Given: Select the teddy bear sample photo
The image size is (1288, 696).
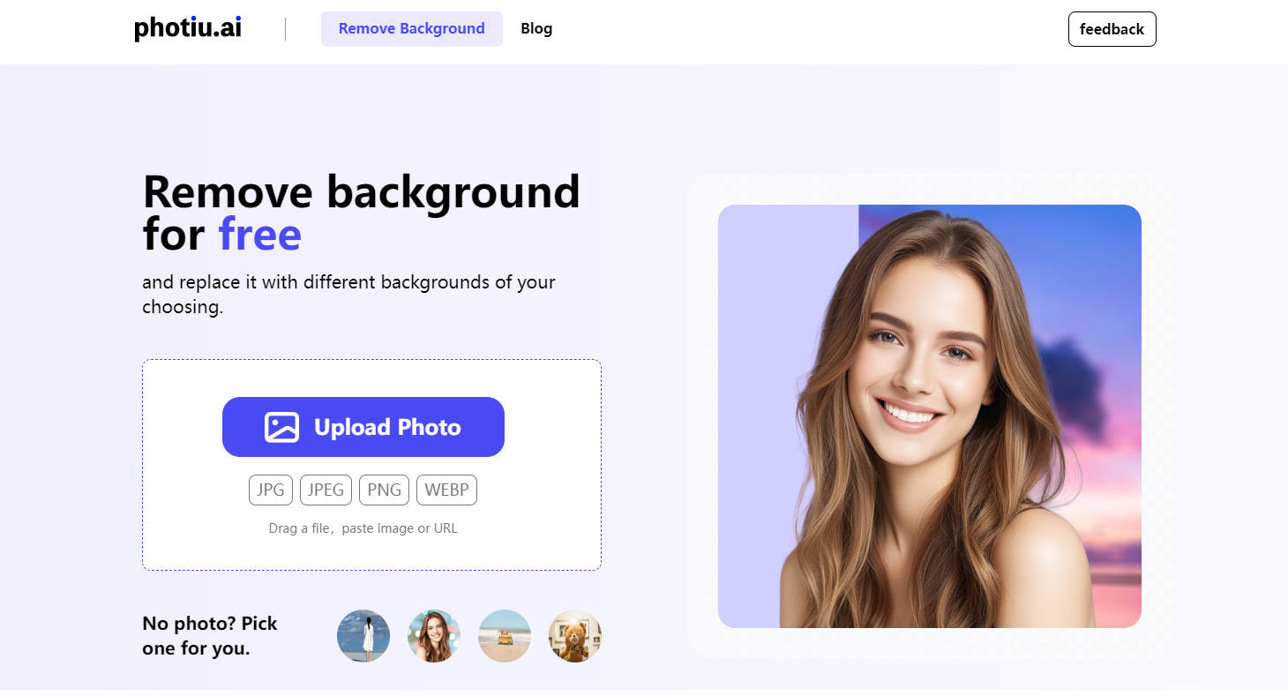Looking at the screenshot, I should click(574, 635).
